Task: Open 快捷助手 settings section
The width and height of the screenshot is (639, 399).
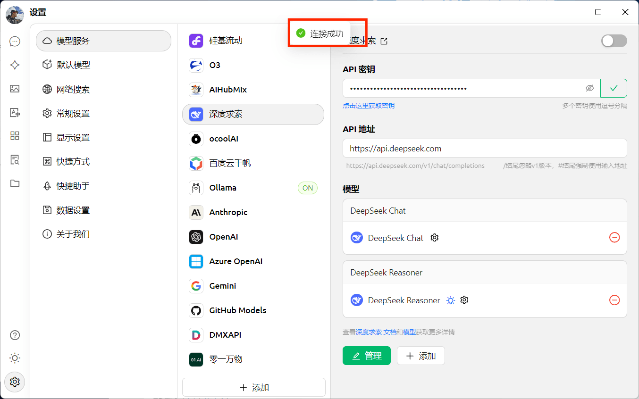Action: pos(103,186)
